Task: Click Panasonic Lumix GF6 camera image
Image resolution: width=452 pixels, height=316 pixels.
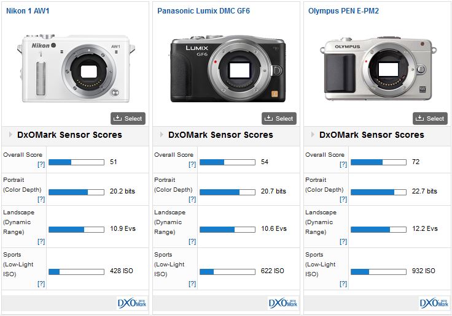Action: coord(227,69)
